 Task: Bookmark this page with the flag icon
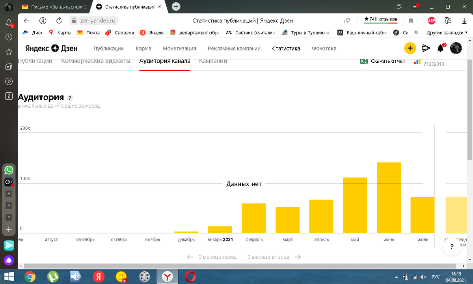point(411,21)
